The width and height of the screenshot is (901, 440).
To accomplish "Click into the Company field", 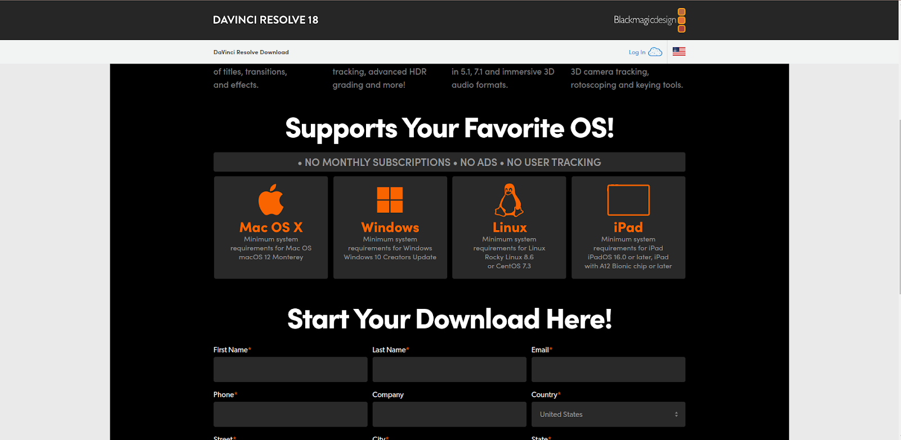I will (449, 414).
